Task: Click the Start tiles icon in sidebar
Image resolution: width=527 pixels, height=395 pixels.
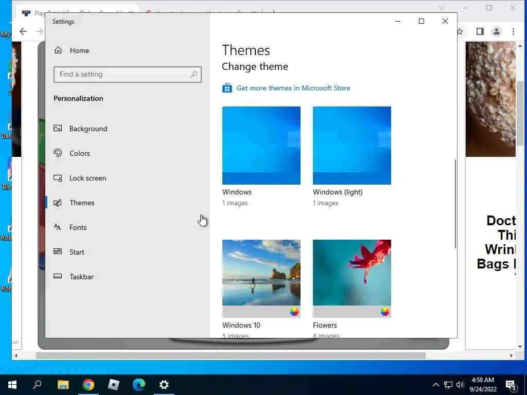Action: point(58,252)
